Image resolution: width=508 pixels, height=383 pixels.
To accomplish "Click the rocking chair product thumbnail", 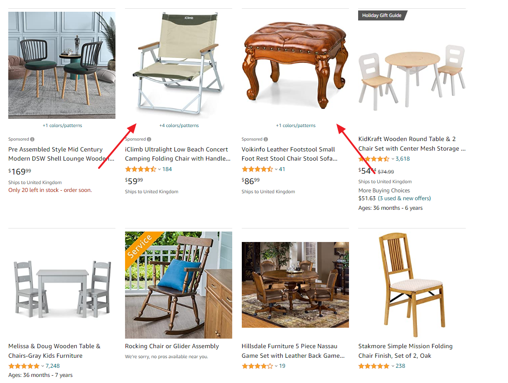I will (178, 285).
